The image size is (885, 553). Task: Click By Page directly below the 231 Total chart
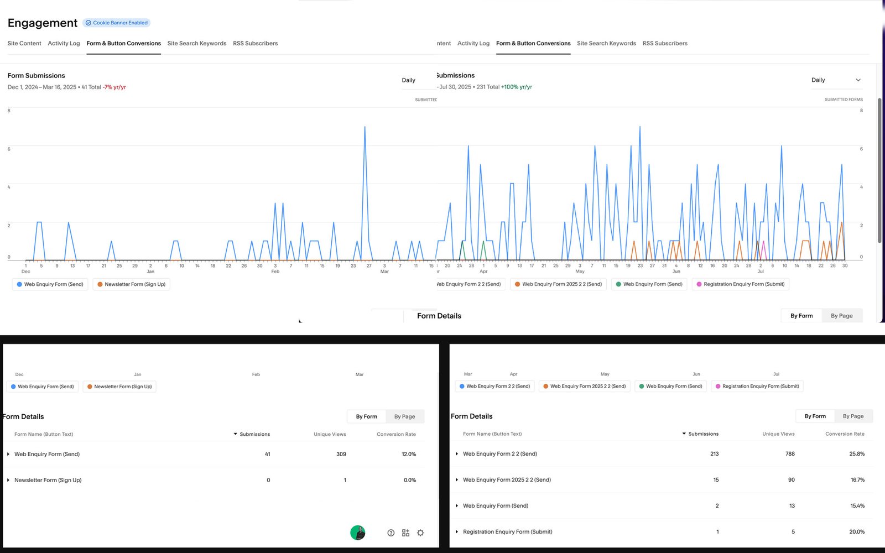[842, 316]
